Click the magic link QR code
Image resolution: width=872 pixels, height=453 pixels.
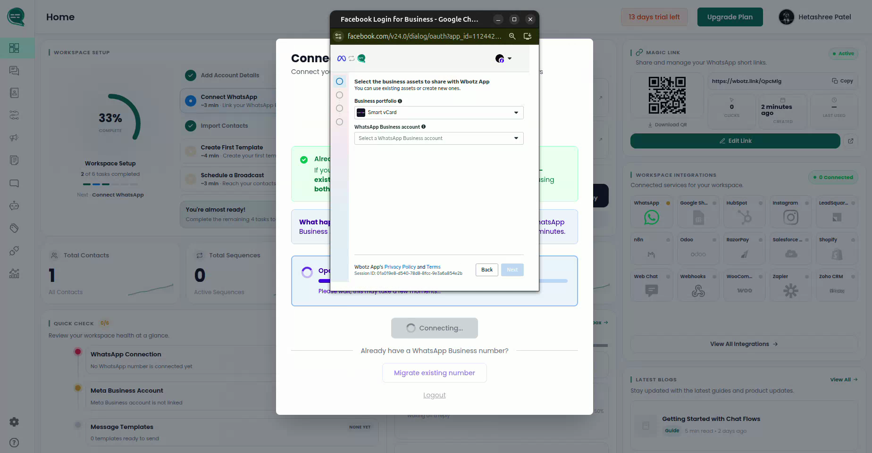pos(667,95)
